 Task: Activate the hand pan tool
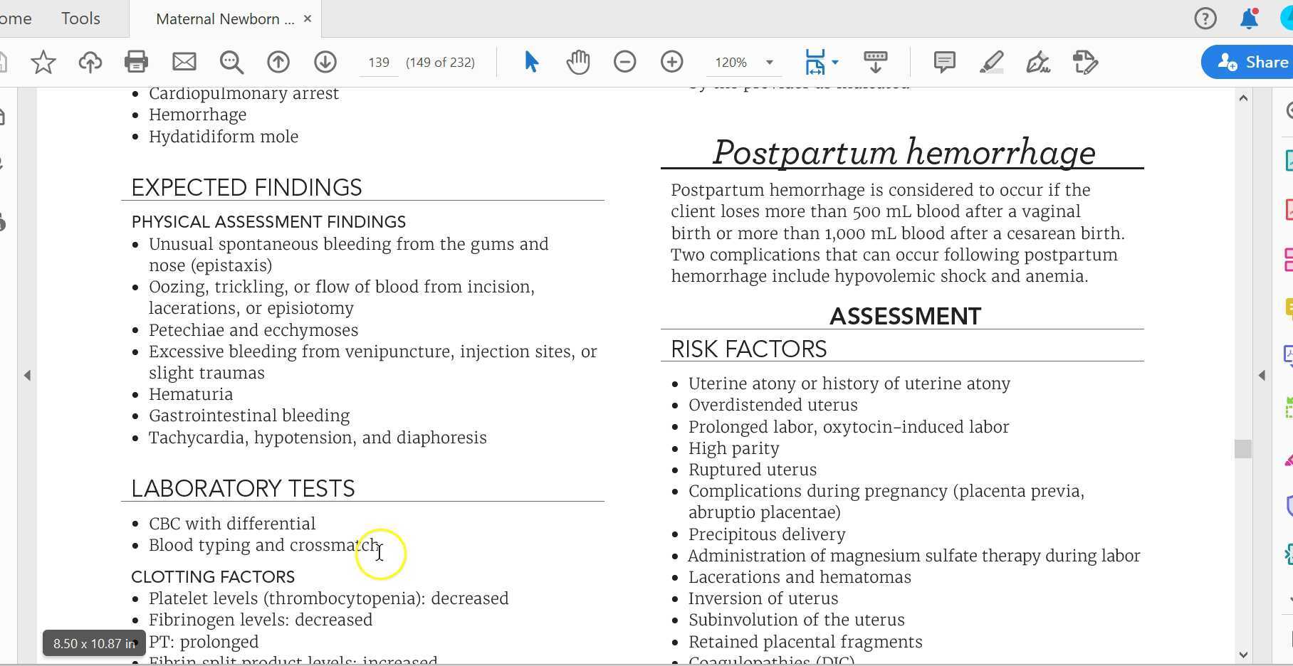coord(578,63)
